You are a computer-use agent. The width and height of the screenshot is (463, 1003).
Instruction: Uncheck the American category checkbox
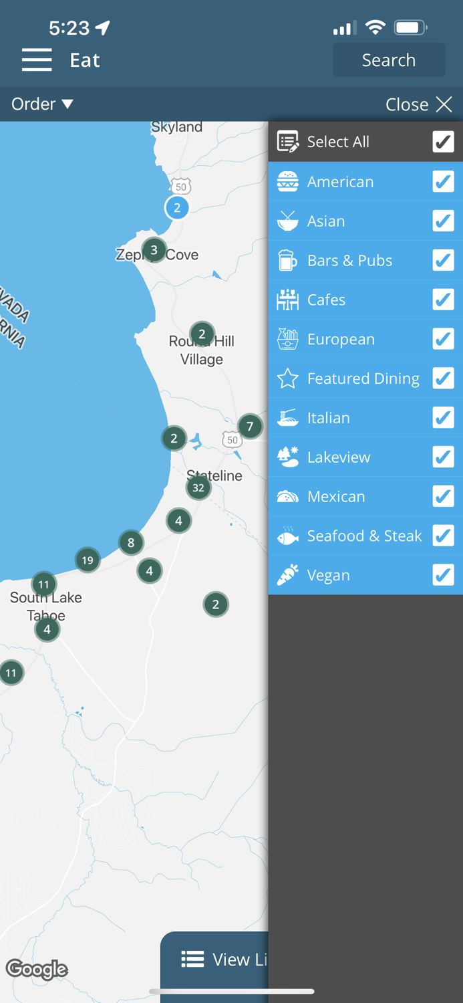tap(443, 181)
